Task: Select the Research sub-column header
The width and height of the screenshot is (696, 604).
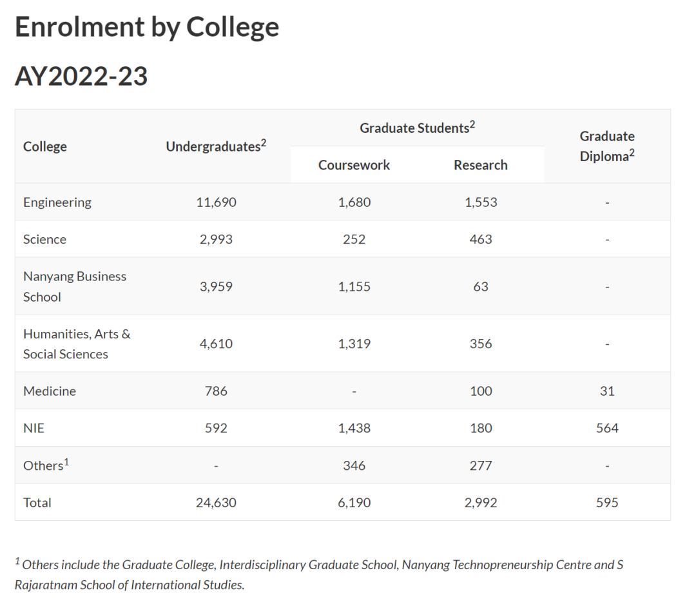Action: point(480,165)
